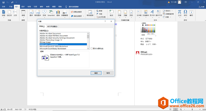Image resolution: width=206 pixels, height=111 pixels.
Task: Click the Online Video (联机视频) icon
Action: (x=90, y=13)
